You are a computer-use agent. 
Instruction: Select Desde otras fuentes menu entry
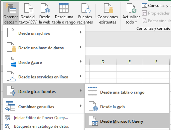point(44,91)
